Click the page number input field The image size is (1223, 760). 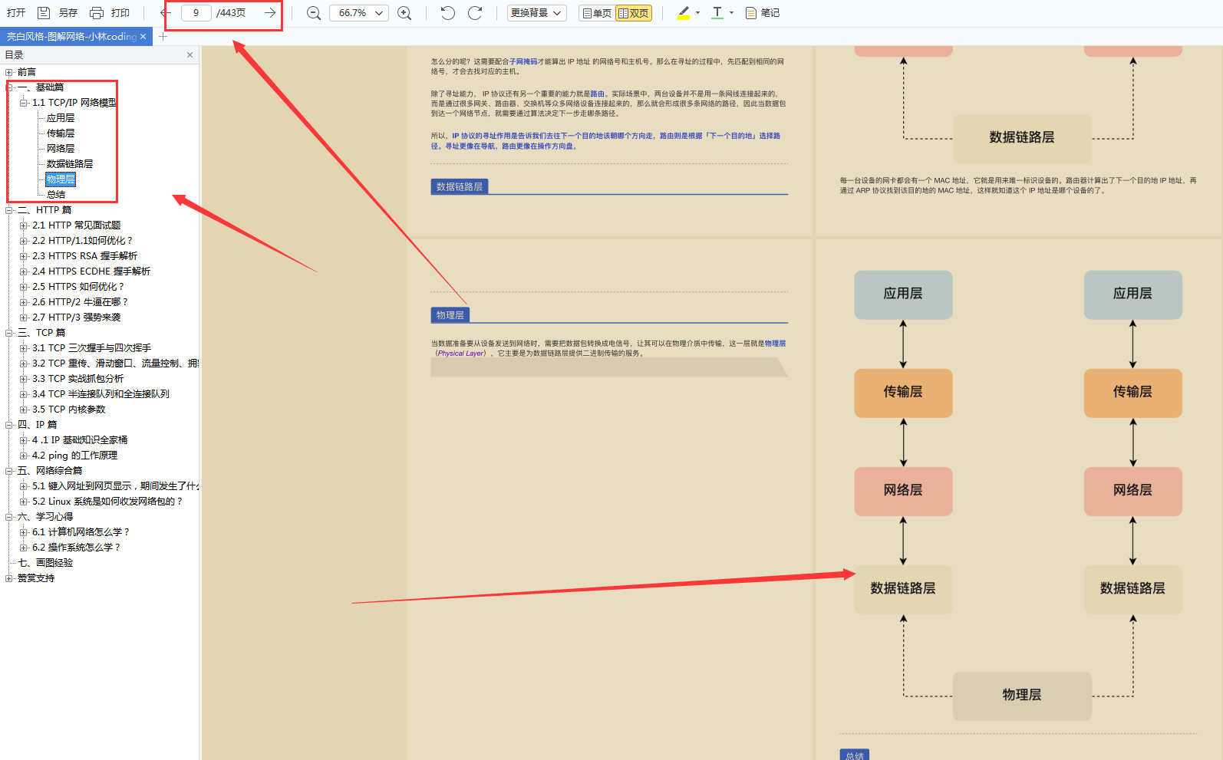[196, 13]
